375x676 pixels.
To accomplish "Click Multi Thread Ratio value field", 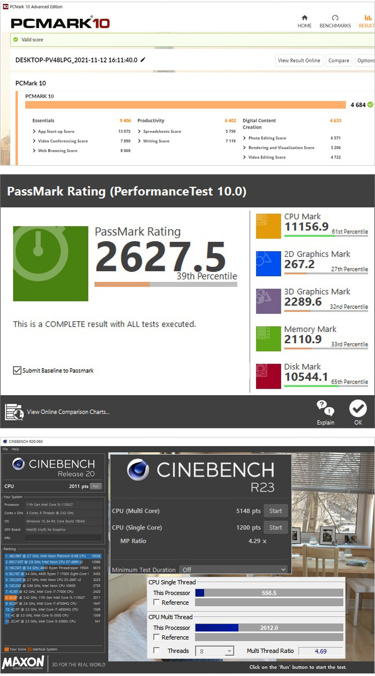I will 321,651.
